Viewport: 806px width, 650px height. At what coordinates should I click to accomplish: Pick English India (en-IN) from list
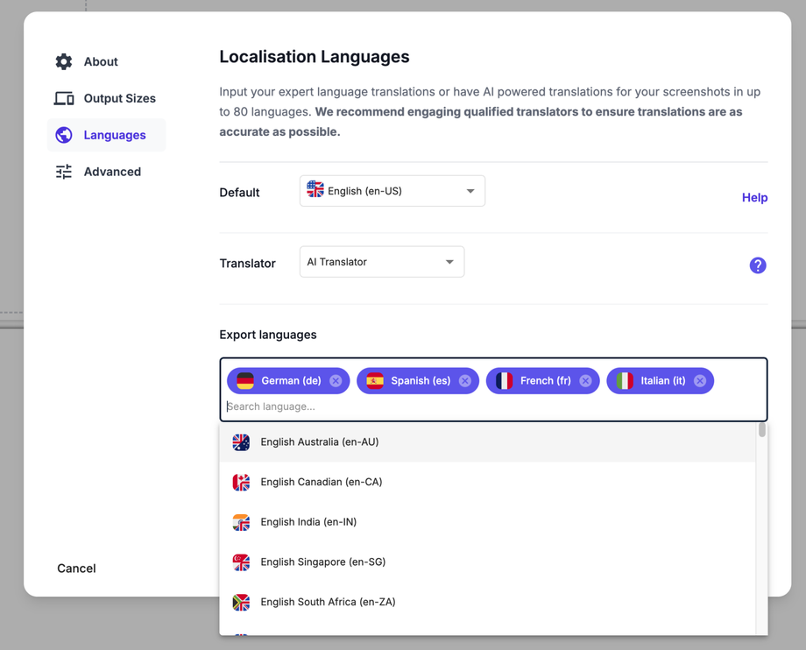pyautogui.click(x=308, y=522)
